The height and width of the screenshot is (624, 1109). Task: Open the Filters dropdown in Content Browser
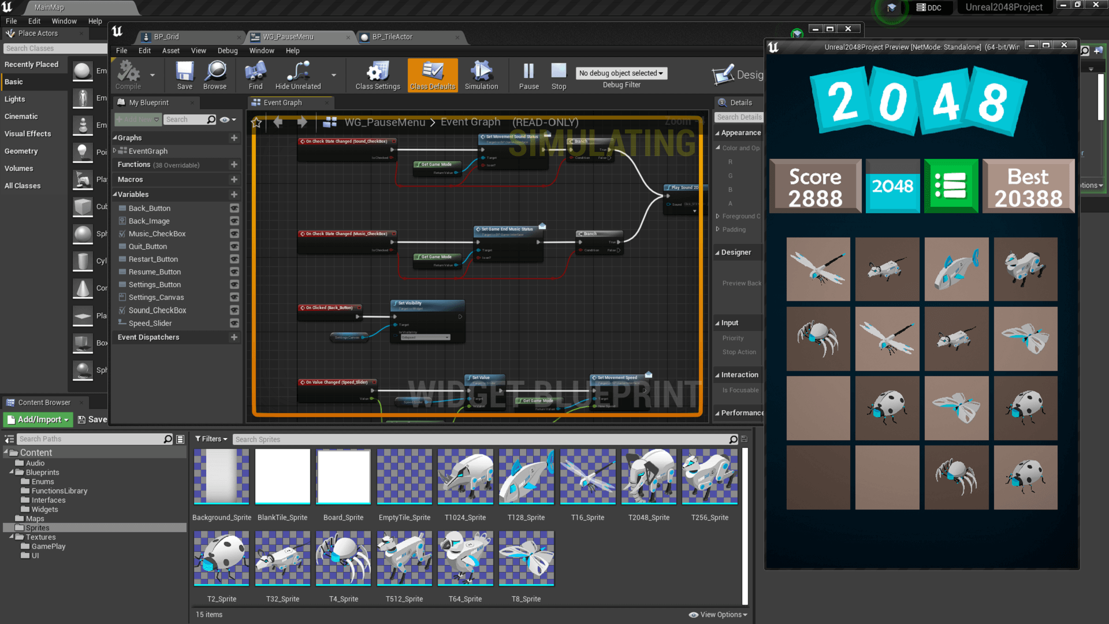pyautogui.click(x=211, y=439)
